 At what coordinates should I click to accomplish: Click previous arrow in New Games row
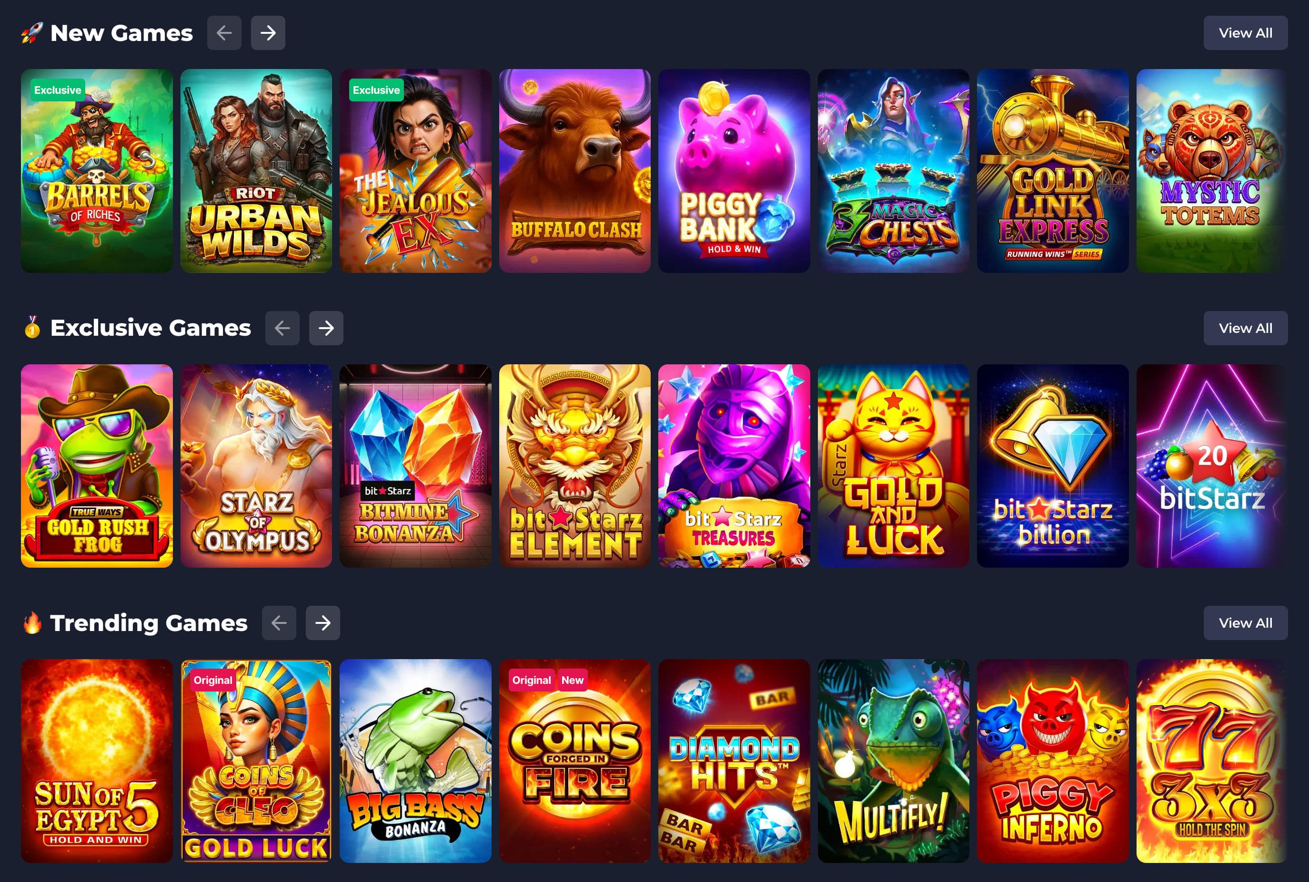(224, 33)
